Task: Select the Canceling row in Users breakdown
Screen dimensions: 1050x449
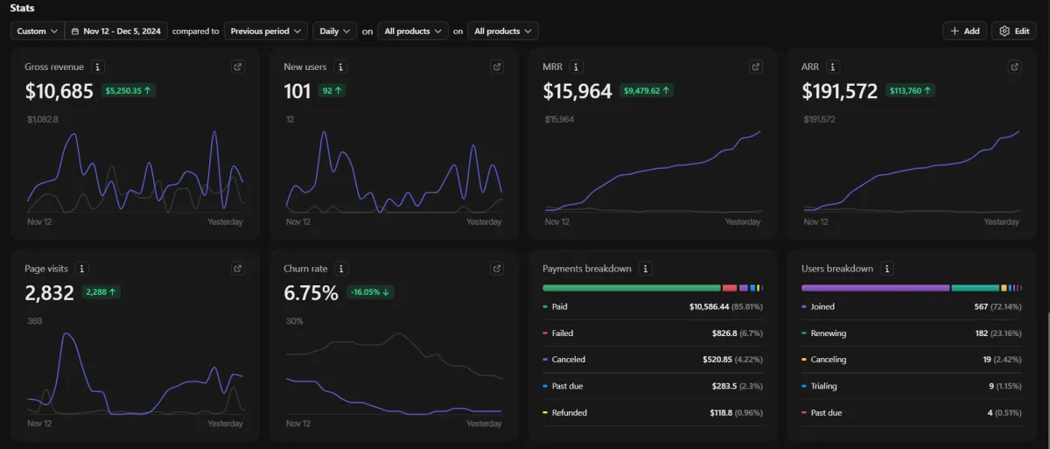Action: (912, 360)
